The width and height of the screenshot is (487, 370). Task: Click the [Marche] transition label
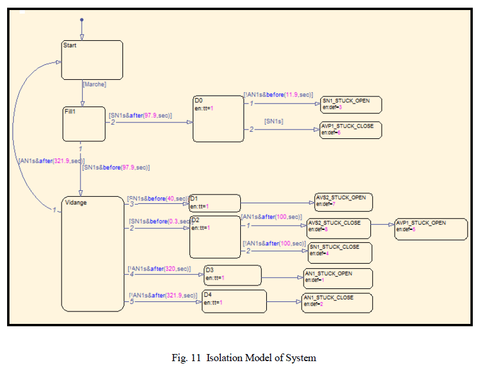[95, 85]
